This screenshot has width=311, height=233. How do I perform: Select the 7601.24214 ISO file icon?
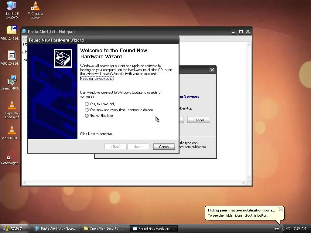(12, 33)
